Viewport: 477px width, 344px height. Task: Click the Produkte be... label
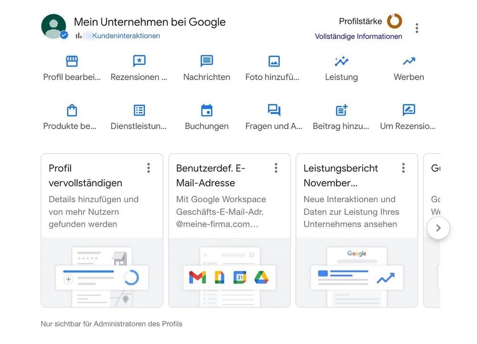(x=70, y=126)
